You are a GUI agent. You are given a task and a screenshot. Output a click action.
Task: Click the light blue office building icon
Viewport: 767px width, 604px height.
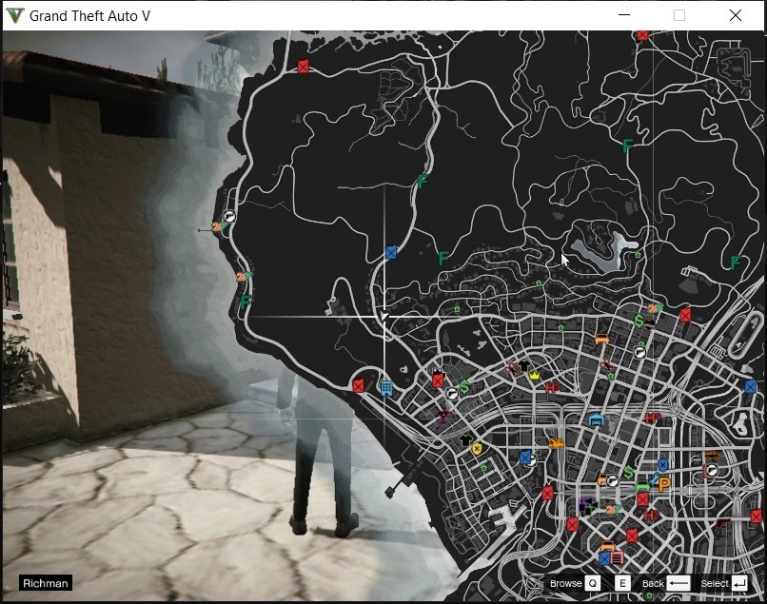pos(386,388)
